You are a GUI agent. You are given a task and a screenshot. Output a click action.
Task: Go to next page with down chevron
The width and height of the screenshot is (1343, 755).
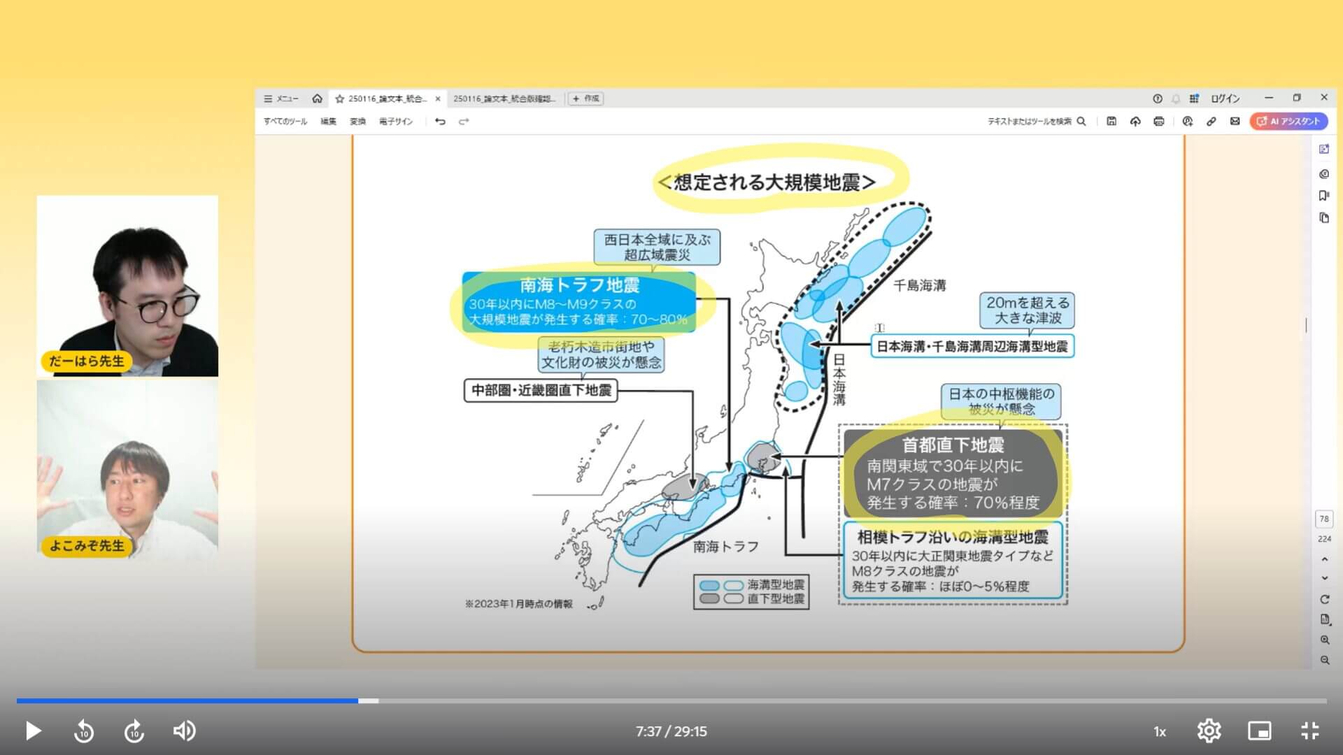[1324, 578]
